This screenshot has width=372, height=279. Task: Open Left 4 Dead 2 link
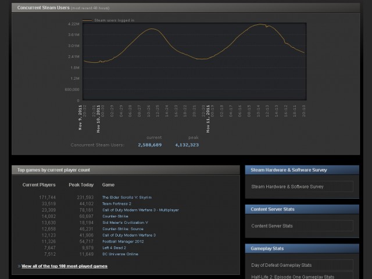[114, 248]
